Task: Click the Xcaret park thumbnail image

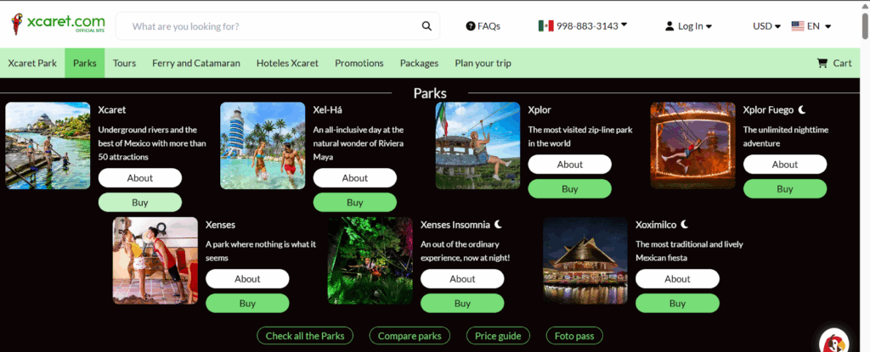Action: click(48, 145)
